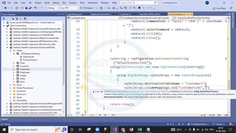Open the Debug configuration dropdown
Viewport: 236px width, 133px height.
click(x=53, y=8)
